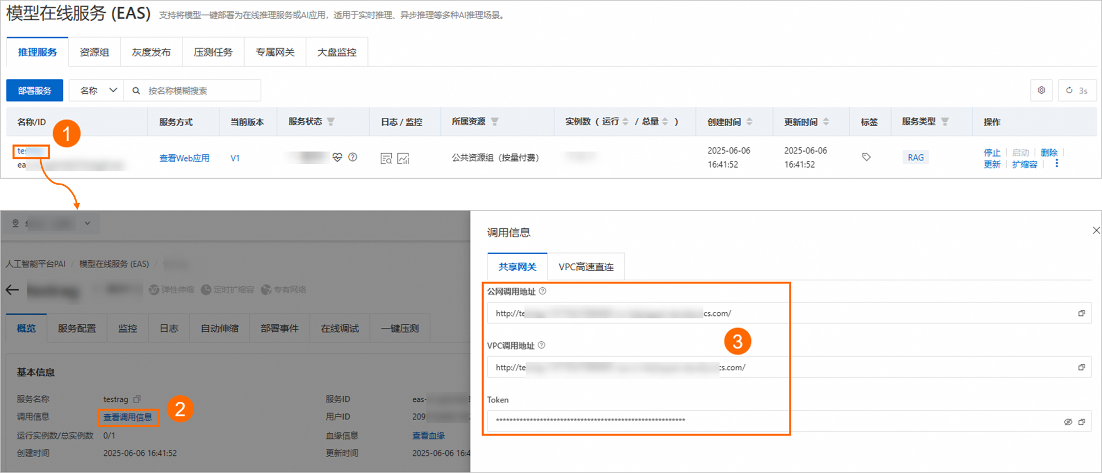Click the 查看Web应用 link
This screenshot has height=473, width=1102.
(x=184, y=158)
